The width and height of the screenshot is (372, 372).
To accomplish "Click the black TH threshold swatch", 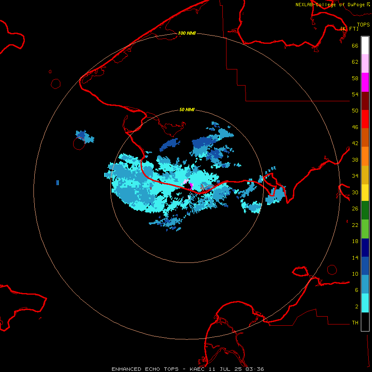I will pyautogui.click(x=365, y=322).
